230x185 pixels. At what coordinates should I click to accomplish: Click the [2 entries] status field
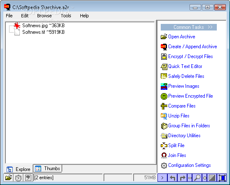[68, 178]
